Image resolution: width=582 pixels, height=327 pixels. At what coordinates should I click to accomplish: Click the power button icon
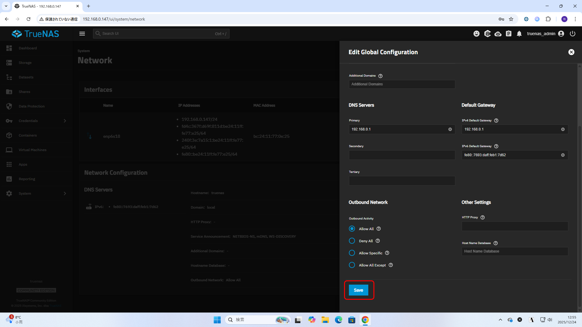[572, 34]
